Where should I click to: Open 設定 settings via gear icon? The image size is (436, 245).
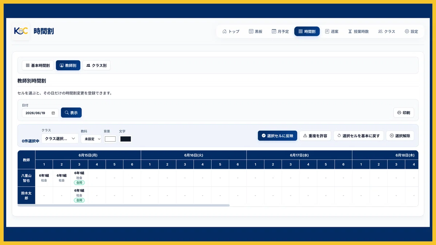click(407, 32)
